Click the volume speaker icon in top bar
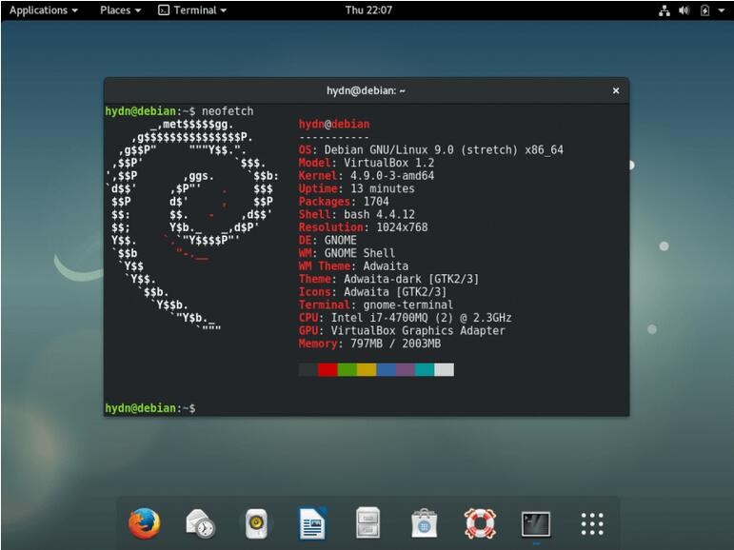The height and width of the screenshot is (550, 734). [x=684, y=10]
